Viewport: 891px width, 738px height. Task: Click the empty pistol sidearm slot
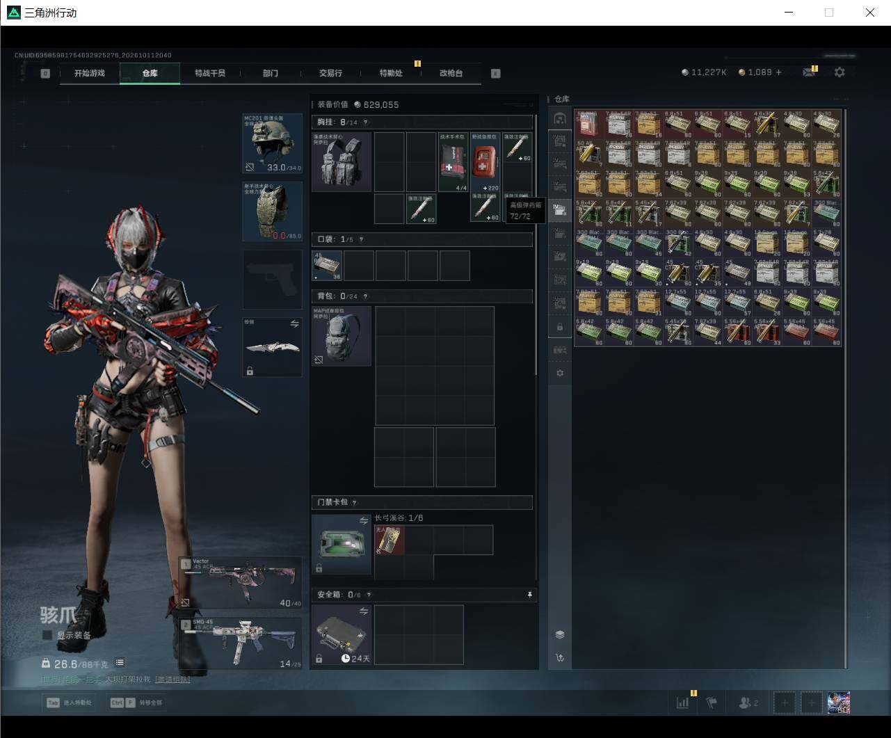[272, 279]
